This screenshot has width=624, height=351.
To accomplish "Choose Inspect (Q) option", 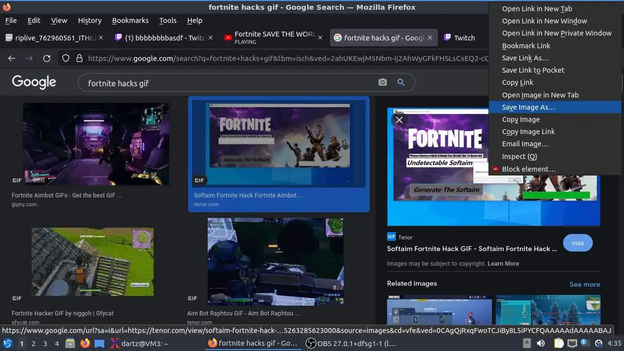I will [x=555, y=156].
